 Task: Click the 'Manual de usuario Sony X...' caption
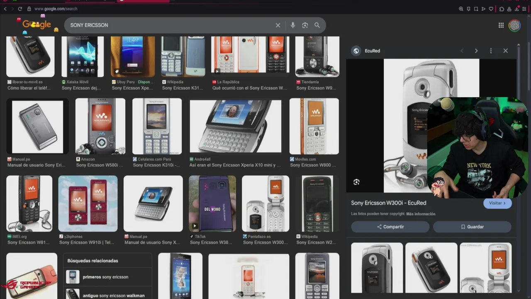[152, 243]
